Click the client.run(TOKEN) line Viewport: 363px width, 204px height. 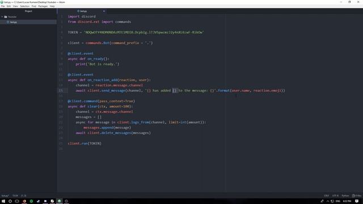(x=85, y=143)
